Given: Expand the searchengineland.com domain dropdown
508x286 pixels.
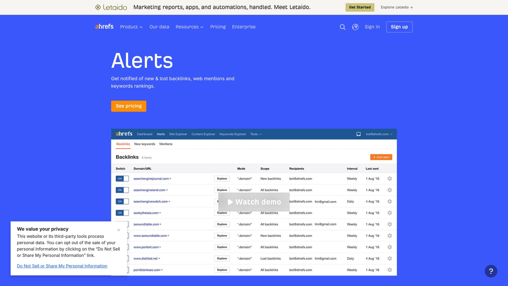Looking at the screenshot, I should (x=167, y=190).
